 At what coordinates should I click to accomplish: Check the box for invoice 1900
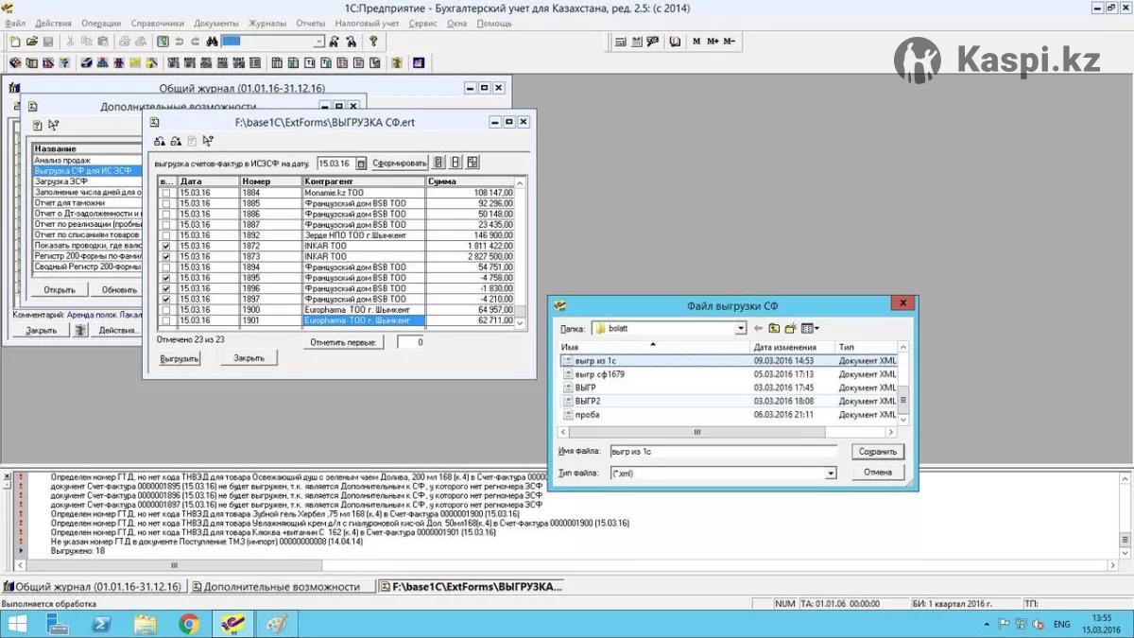click(166, 310)
